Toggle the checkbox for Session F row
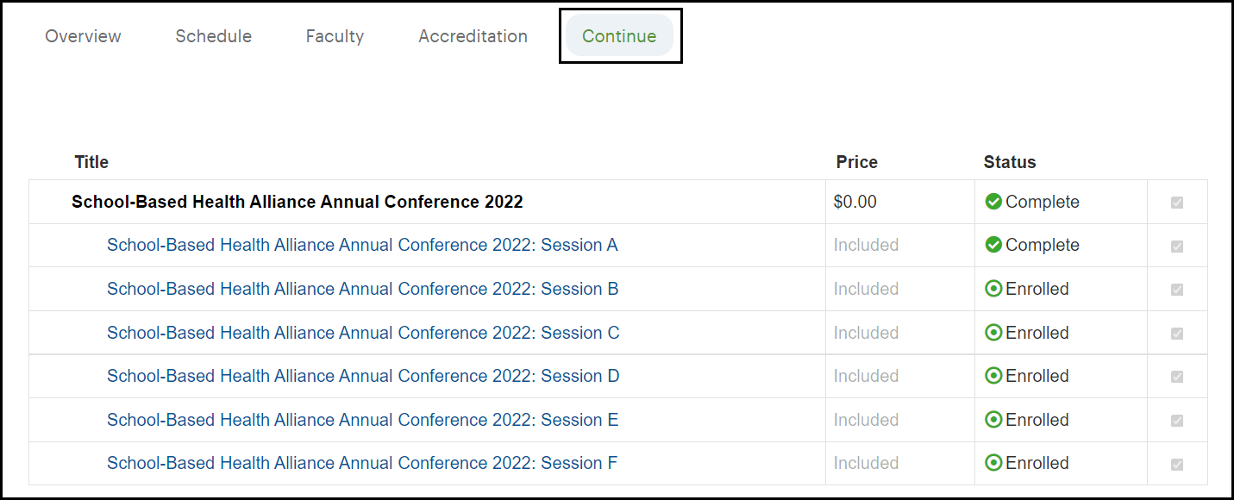1234x500 pixels. [1177, 465]
